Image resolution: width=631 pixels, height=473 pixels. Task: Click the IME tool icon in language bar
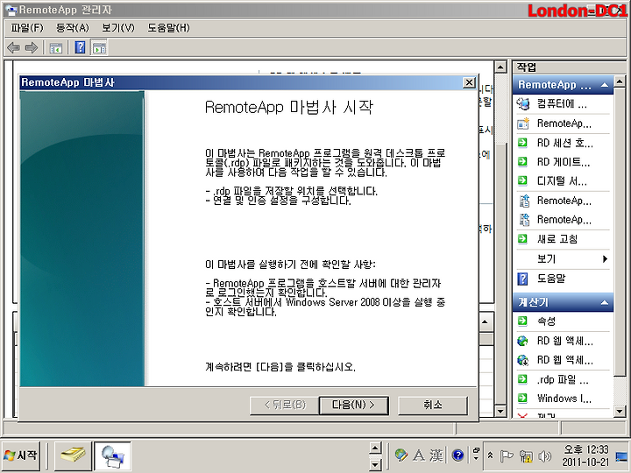coord(401,455)
